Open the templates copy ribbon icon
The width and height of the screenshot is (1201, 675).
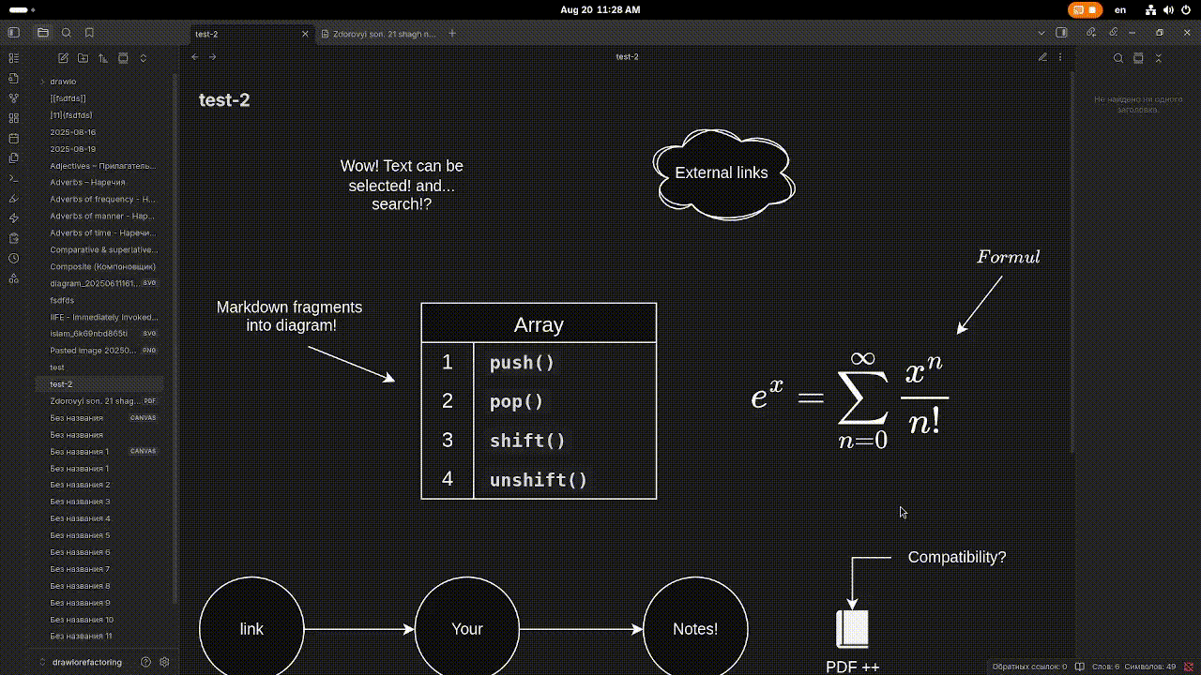click(13, 158)
